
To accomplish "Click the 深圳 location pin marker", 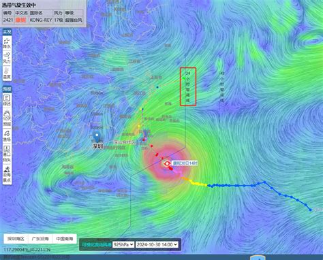I will pyautogui.click(x=97, y=137).
